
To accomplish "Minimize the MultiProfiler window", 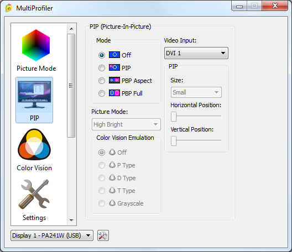I will pyautogui.click(x=239, y=6).
